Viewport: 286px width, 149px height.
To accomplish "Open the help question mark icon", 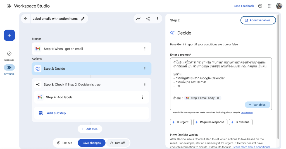I will pos(260,6).
